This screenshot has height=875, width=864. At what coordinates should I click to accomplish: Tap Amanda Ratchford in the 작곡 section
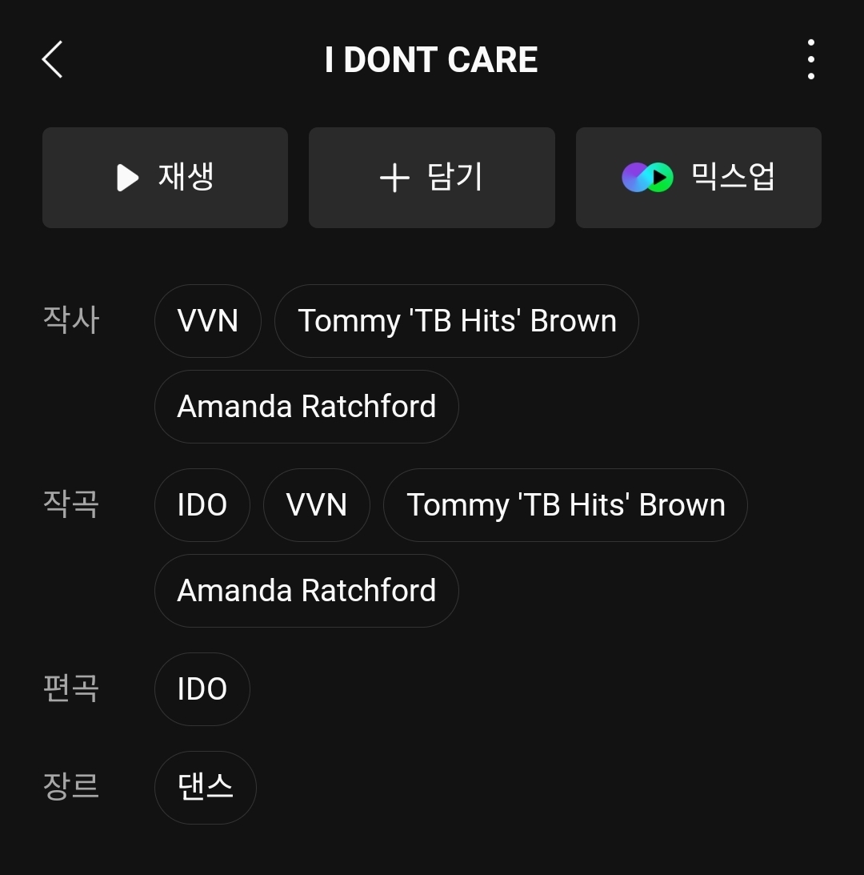[306, 591]
